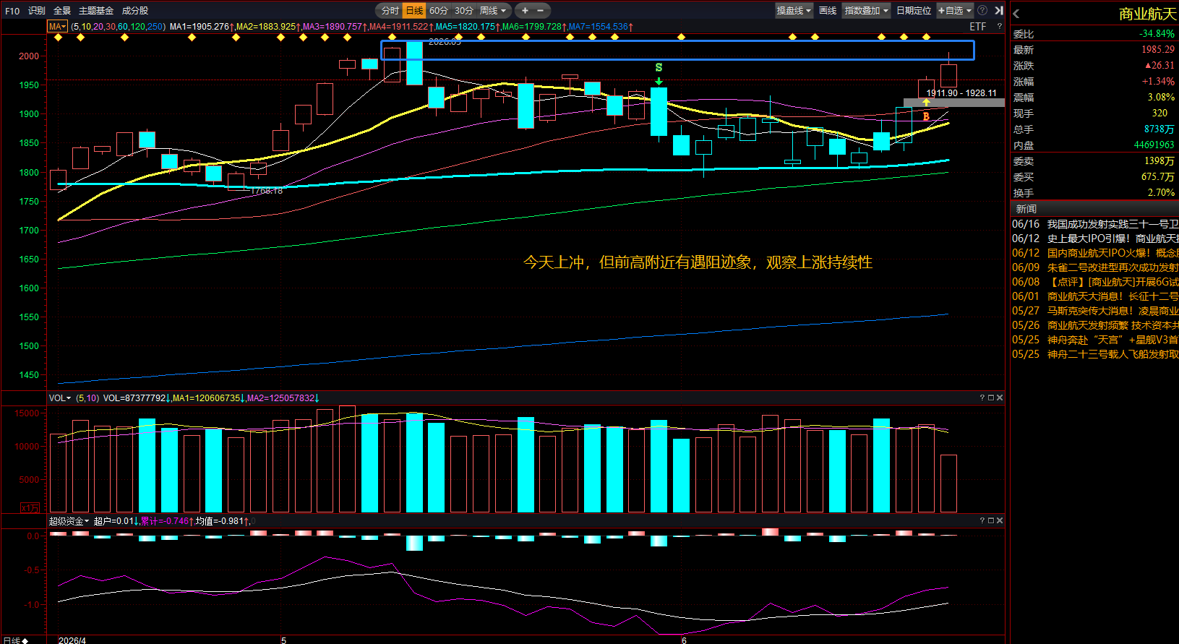Open the news 神舟奔赴"天宫"
The image size is (1179, 644).
(1095, 340)
